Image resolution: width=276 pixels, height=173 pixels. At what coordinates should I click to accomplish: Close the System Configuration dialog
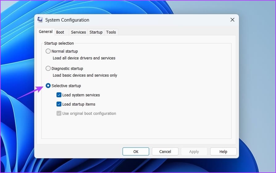[232, 20]
